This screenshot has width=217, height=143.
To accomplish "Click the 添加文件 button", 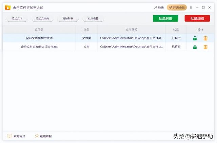I will click(x=17, y=18).
